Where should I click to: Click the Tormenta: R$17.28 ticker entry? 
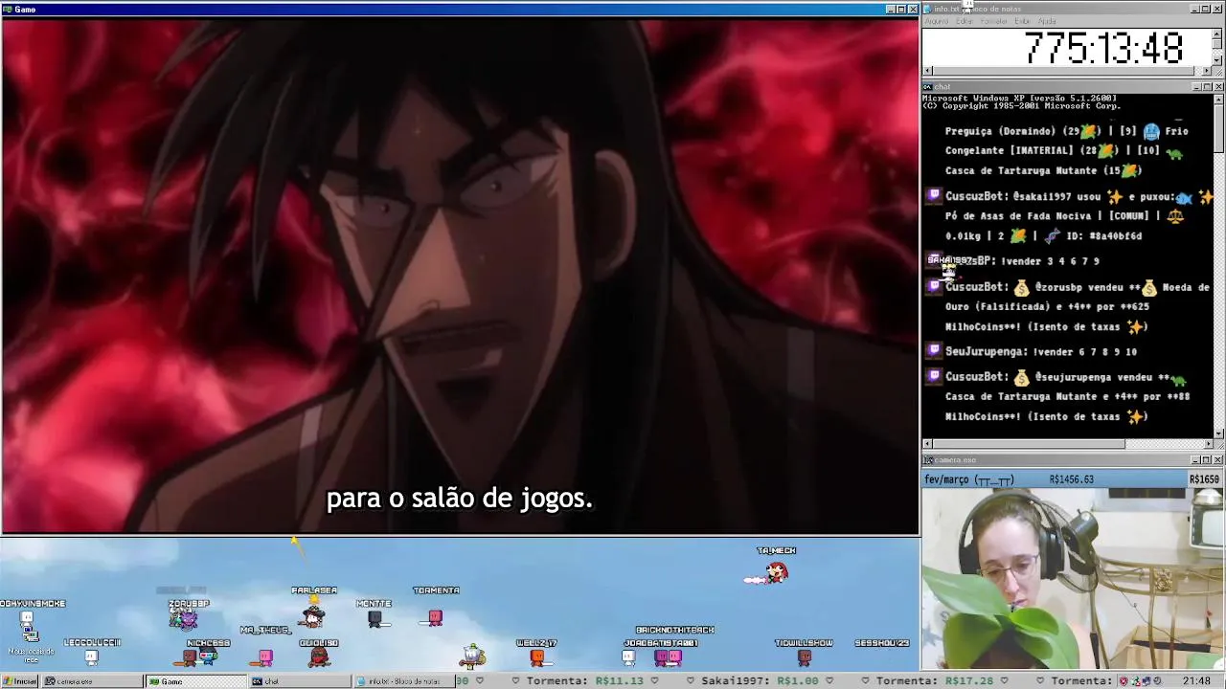934,681
